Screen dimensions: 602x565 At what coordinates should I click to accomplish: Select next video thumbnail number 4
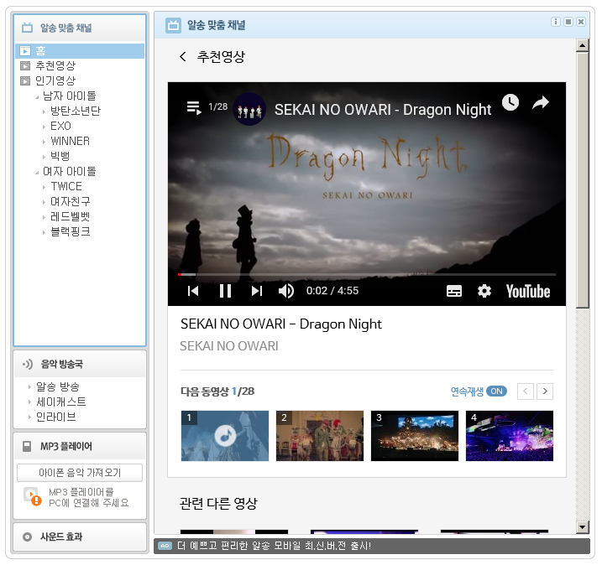click(x=510, y=436)
